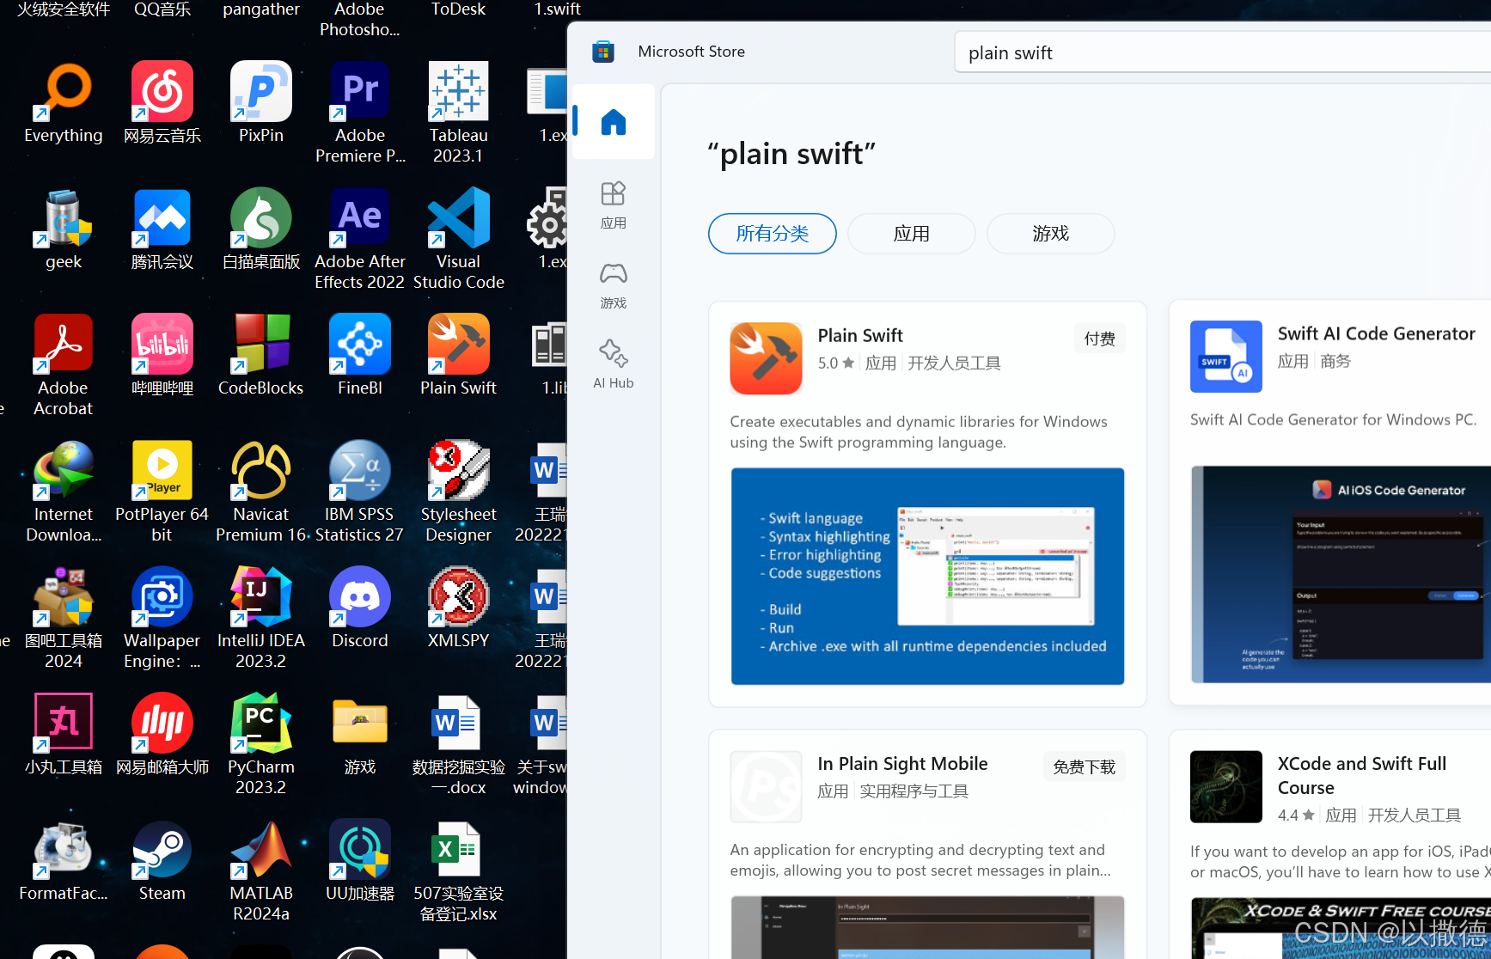Launch Visual Studio Code shortcut
Screen dimensions: 1491x959
pyautogui.click(x=459, y=239)
